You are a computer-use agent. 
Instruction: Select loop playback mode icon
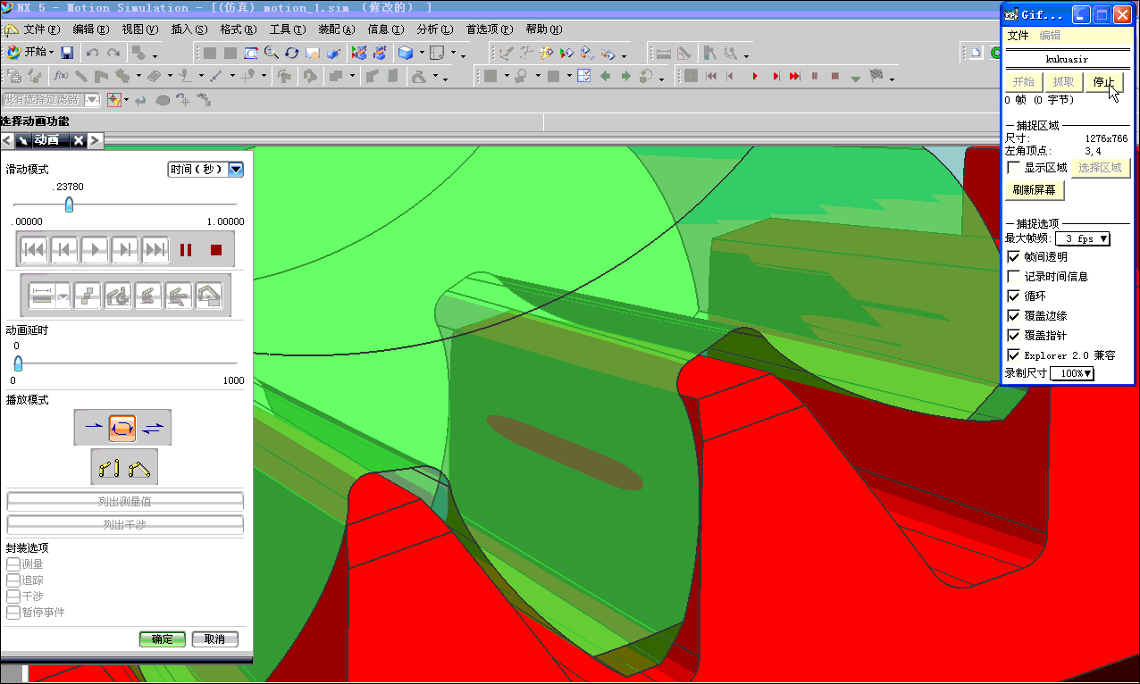pyautogui.click(x=122, y=428)
